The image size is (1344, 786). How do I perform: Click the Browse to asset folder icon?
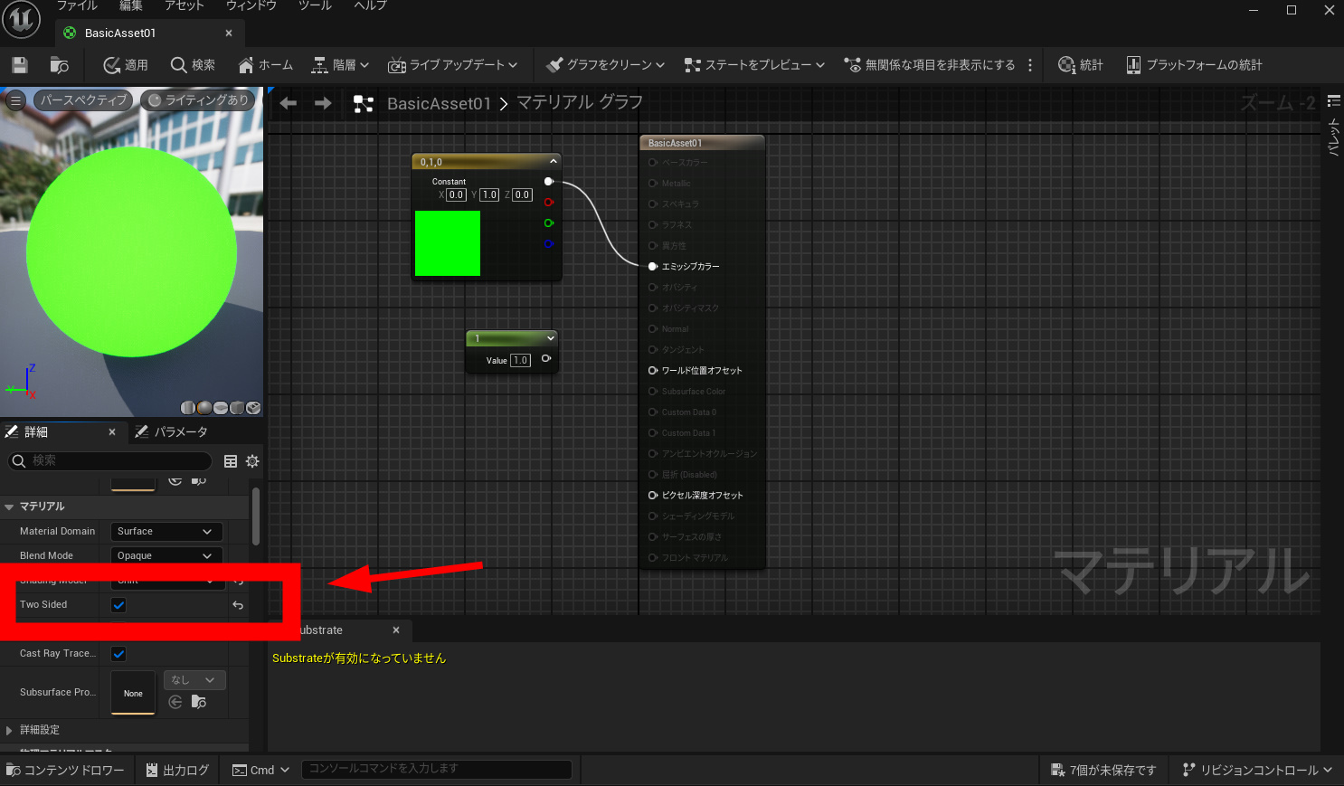(60, 65)
